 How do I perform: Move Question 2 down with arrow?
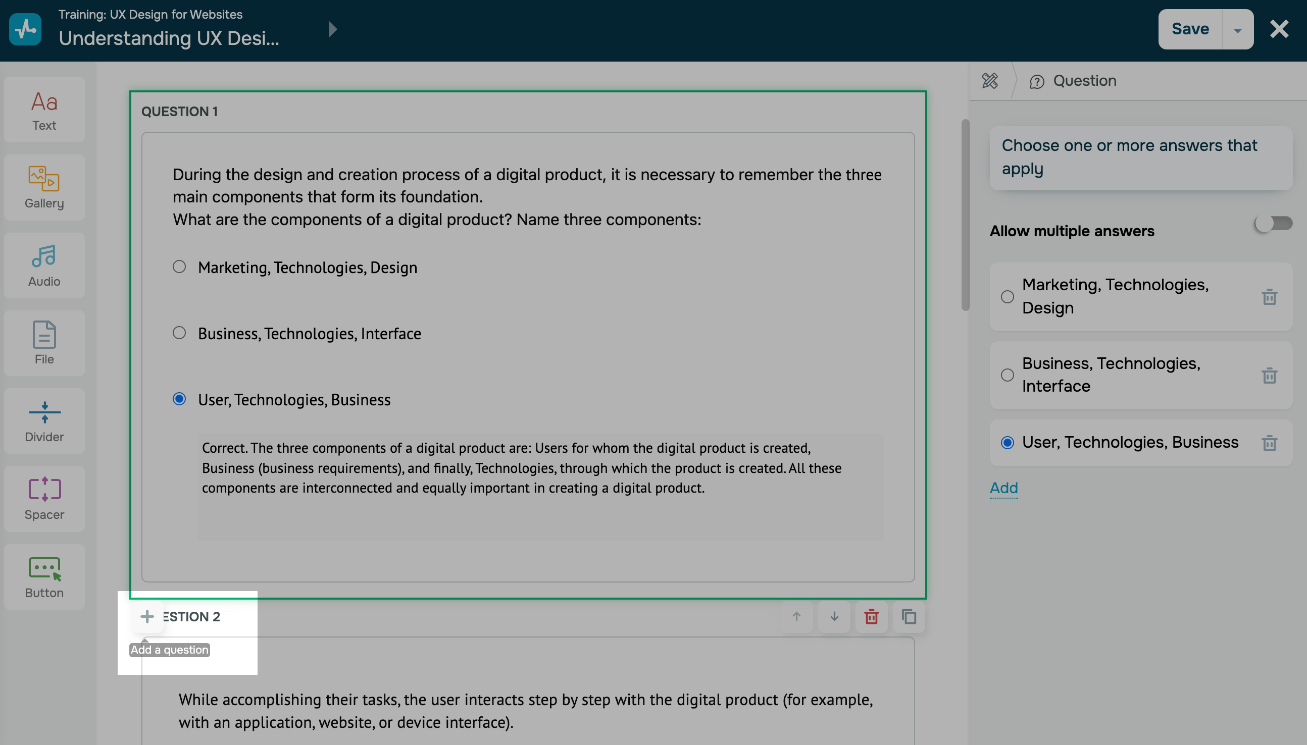click(834, 617)
